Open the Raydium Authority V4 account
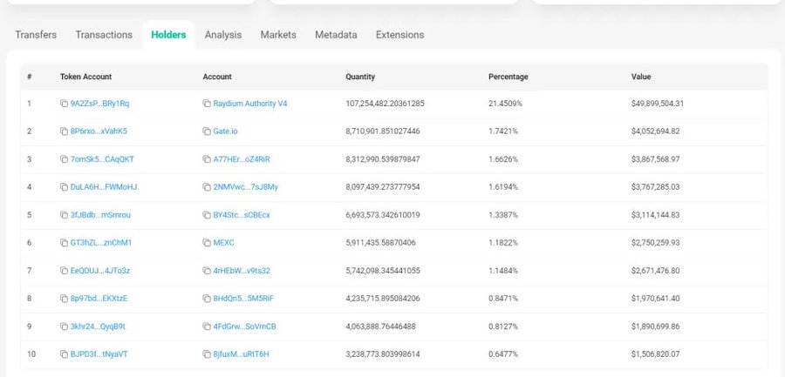Image resolution: width=785 pixels, height=377 pixels. (x=250, y=104)
